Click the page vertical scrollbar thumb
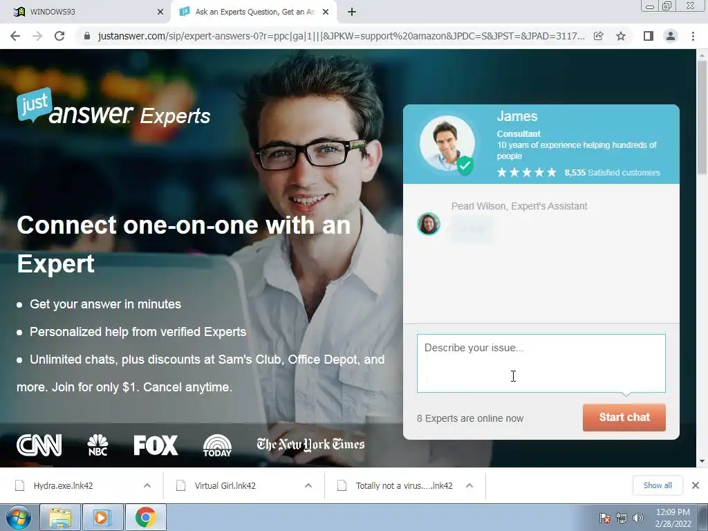The height and width of the screenshot is (531, 708). tap(702, 118)
